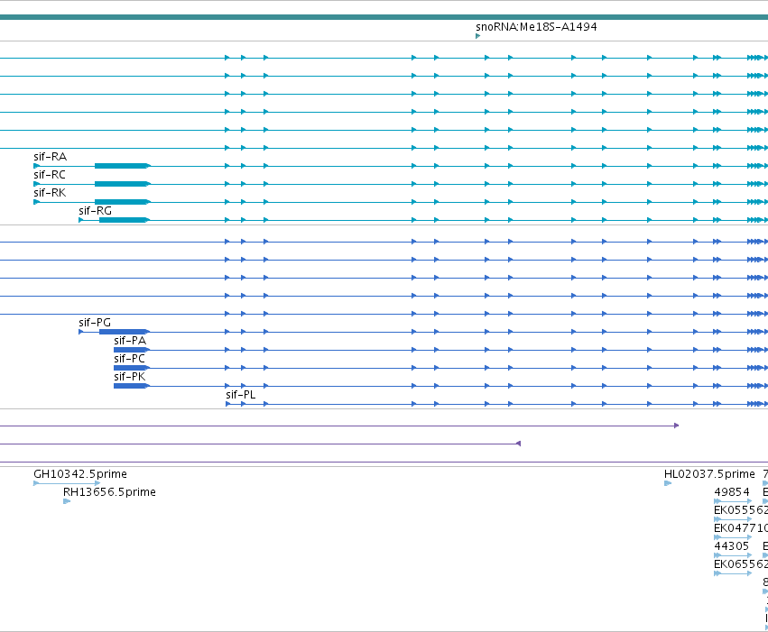Viewport: 768px width, 632px height.
Task: Click the sif-RK thick exon block
Action: tap(122, 202)
